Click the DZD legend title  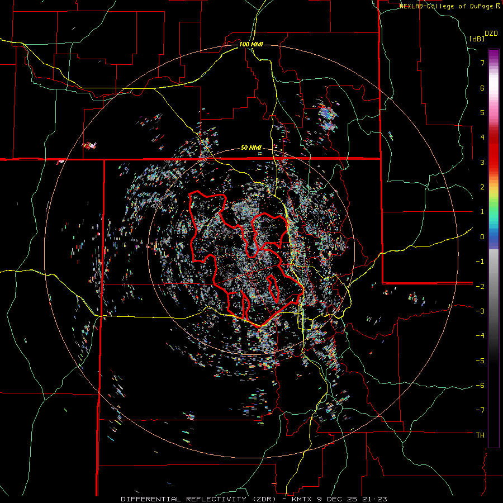(x=491, y=34)
